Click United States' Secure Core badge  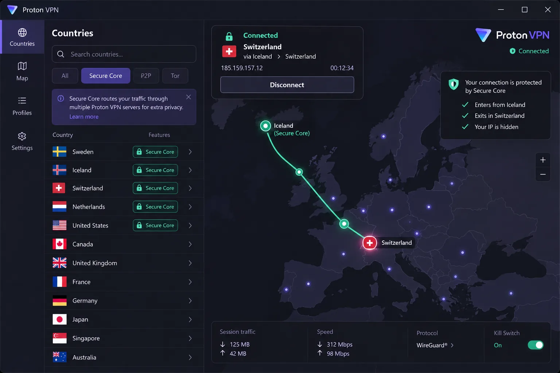(155, 225)
